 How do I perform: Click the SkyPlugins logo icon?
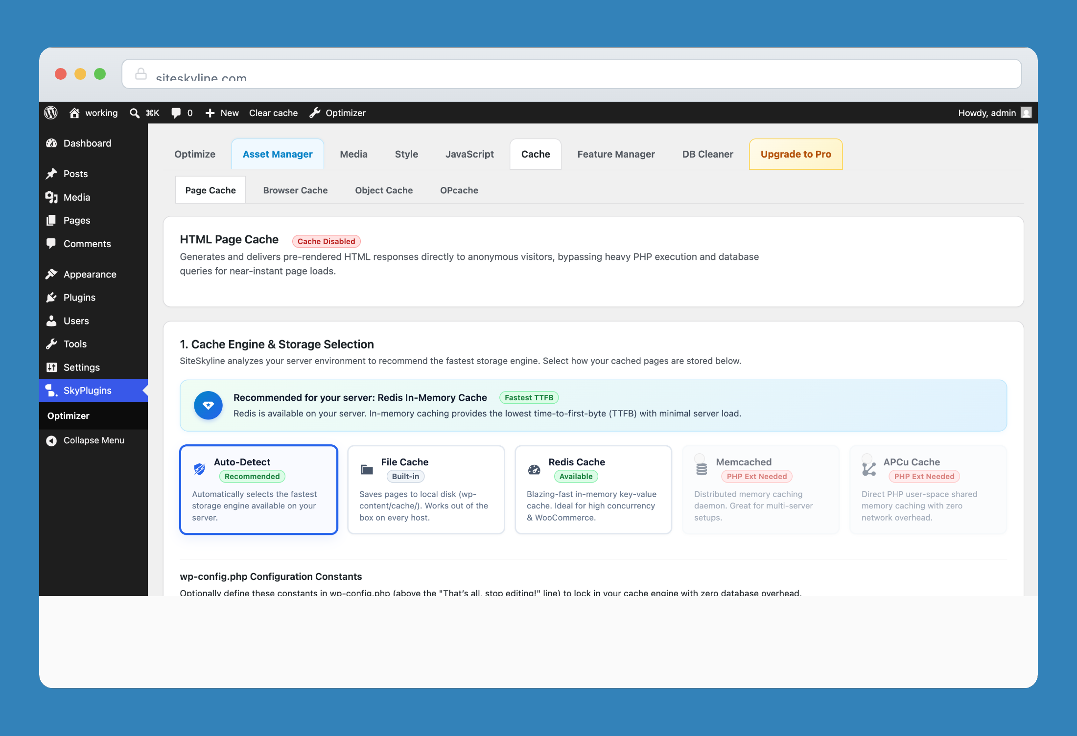click(51, 391)
